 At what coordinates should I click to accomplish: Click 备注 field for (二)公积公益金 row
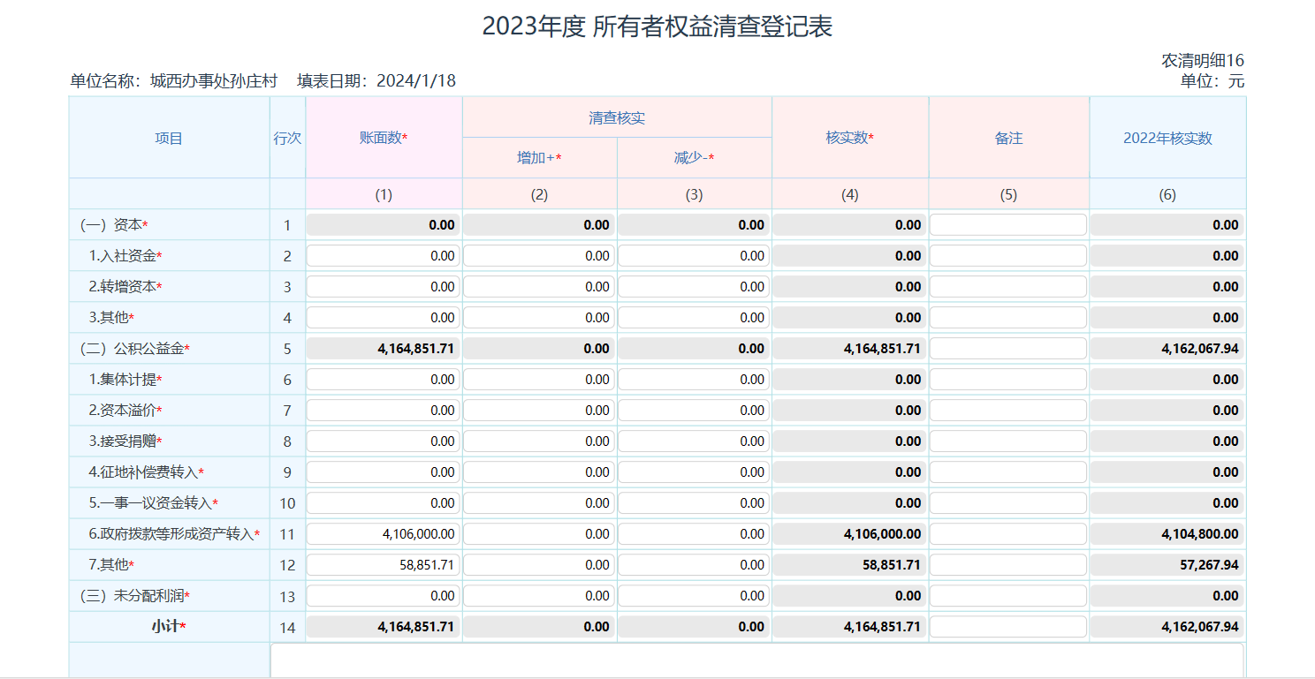[1008, 349]
